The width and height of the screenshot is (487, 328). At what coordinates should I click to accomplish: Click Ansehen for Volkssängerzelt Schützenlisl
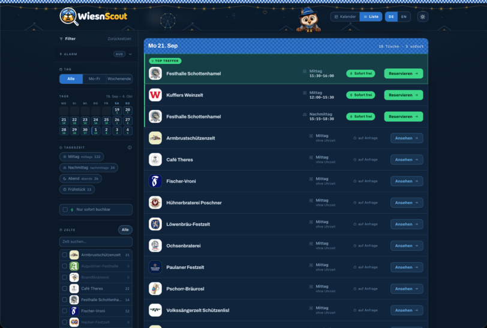tap(407, 310)
